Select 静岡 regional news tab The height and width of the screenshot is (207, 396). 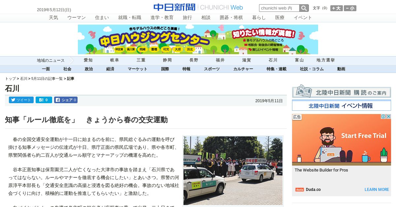tap(167, 60)
